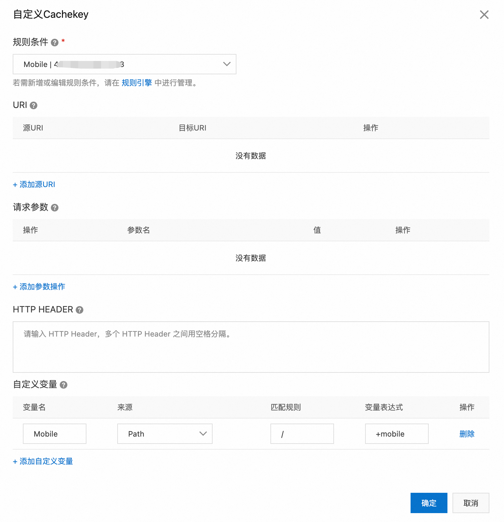The image size is (504, 522).
Task: Click 没有数据 in the 请求参数 table
Action: [x=251, y=258]
